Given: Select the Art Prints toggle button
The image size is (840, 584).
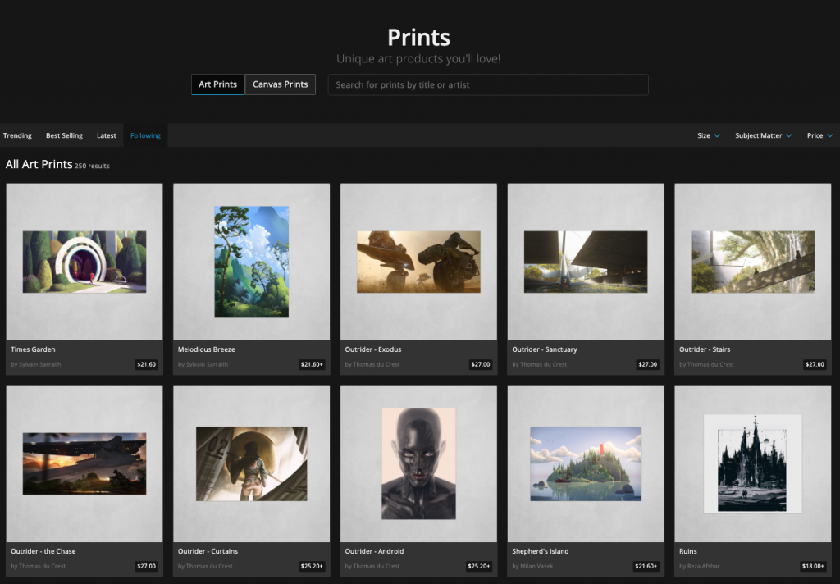Looking at the screenshot, I should pyautogui.click(x=217, y=84).
